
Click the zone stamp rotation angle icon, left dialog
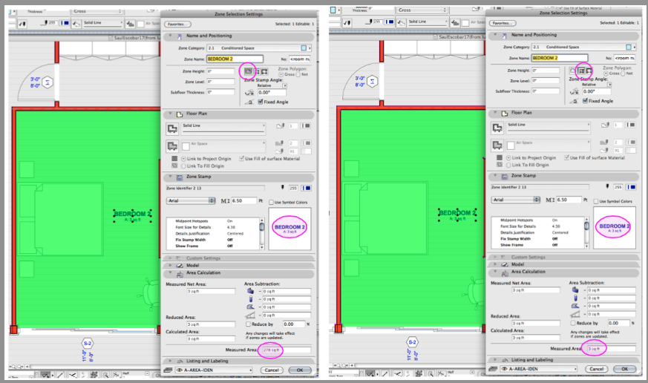tap(249, 93)
